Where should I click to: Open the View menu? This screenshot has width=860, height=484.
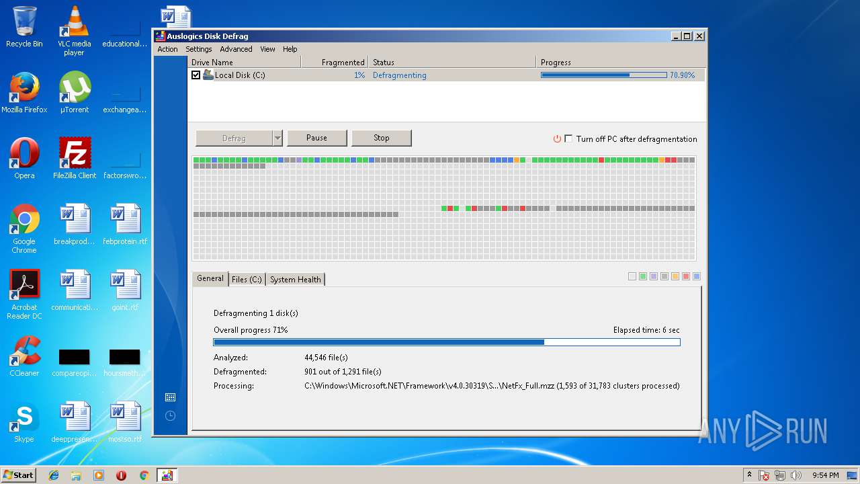tap(267, 49)
